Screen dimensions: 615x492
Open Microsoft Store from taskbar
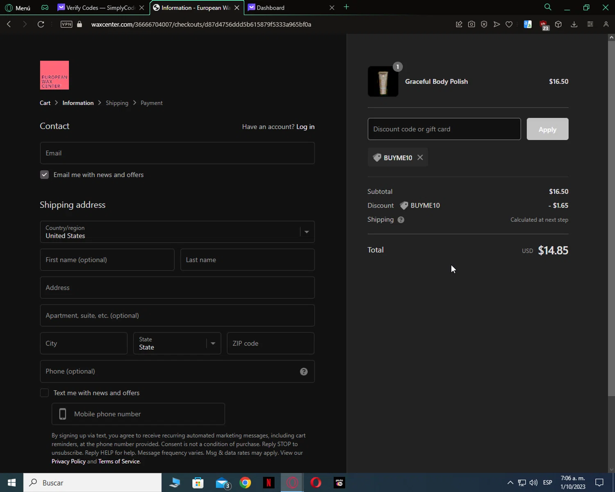[198, 483]
